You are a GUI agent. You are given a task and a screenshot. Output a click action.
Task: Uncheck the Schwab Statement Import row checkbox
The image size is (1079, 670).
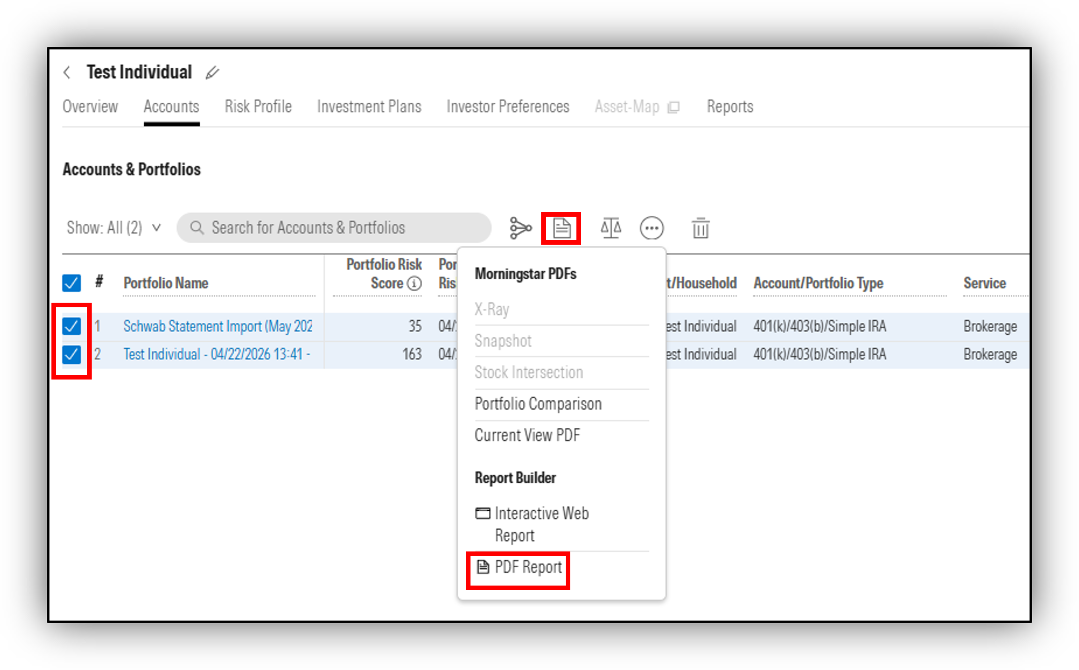pos(71,326)
